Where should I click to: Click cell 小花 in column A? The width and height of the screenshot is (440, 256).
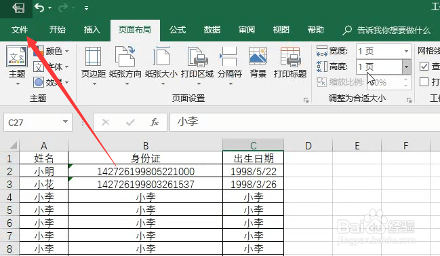(44, 184)
